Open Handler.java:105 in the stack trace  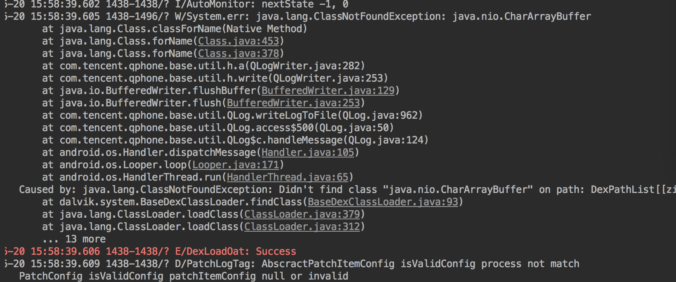pos(307,153)
